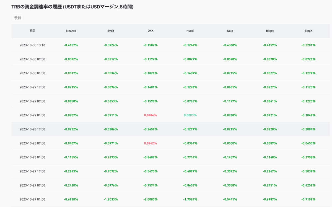This screenshot has width=332, height=207.
Task: Click the -0.2958% BingX value
Action: 308,157
